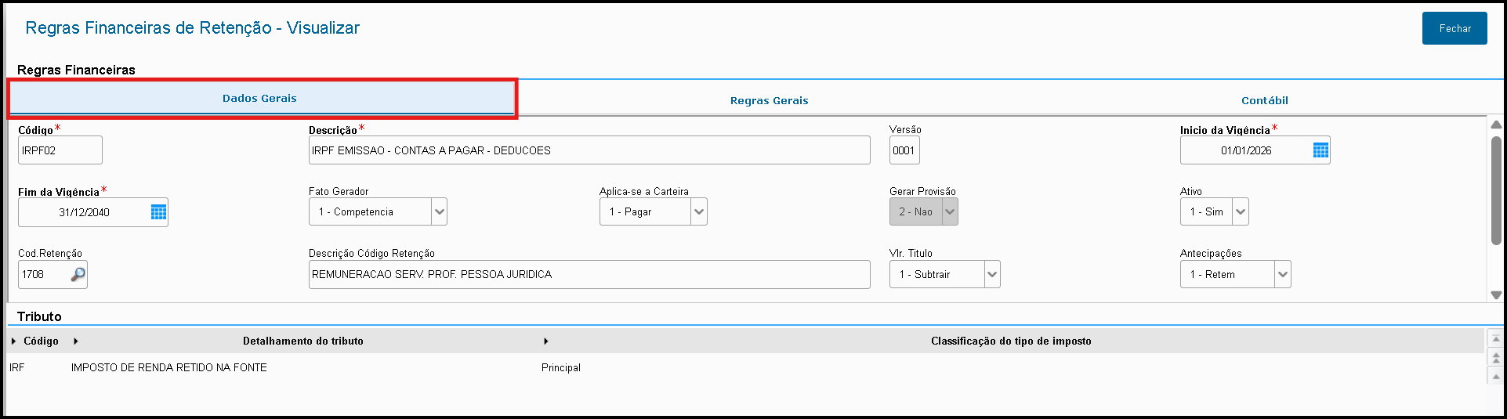Open the Contábil tab
Screen dimensions: 1507x419
point(1264,100)
